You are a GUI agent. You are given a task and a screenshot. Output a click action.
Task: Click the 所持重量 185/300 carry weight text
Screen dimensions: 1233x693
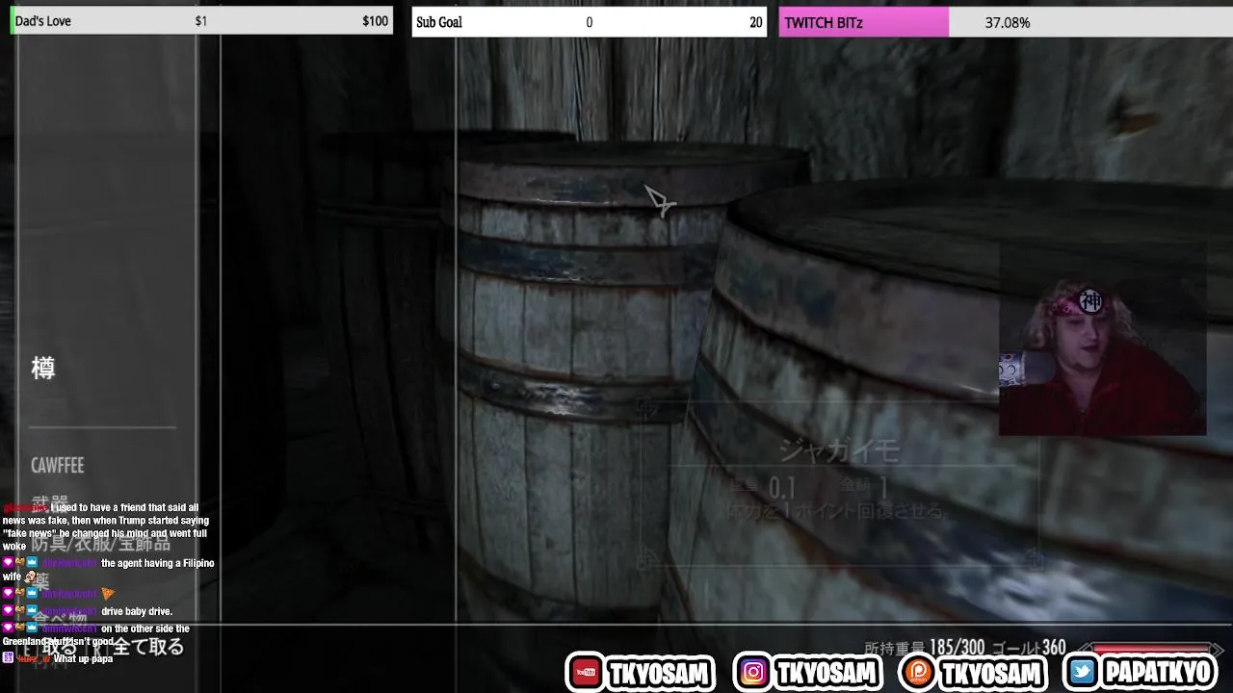point(924,649)
